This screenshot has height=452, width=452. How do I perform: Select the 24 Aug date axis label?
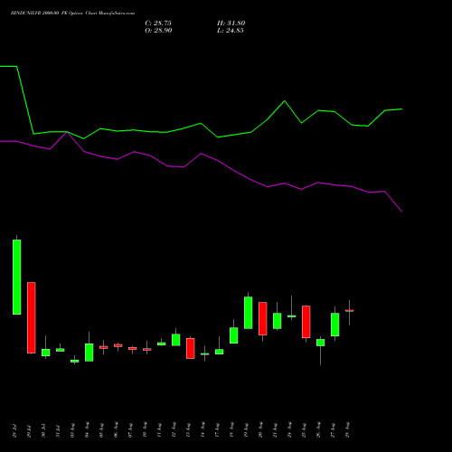pyautogui.click(x=289, y=430)
